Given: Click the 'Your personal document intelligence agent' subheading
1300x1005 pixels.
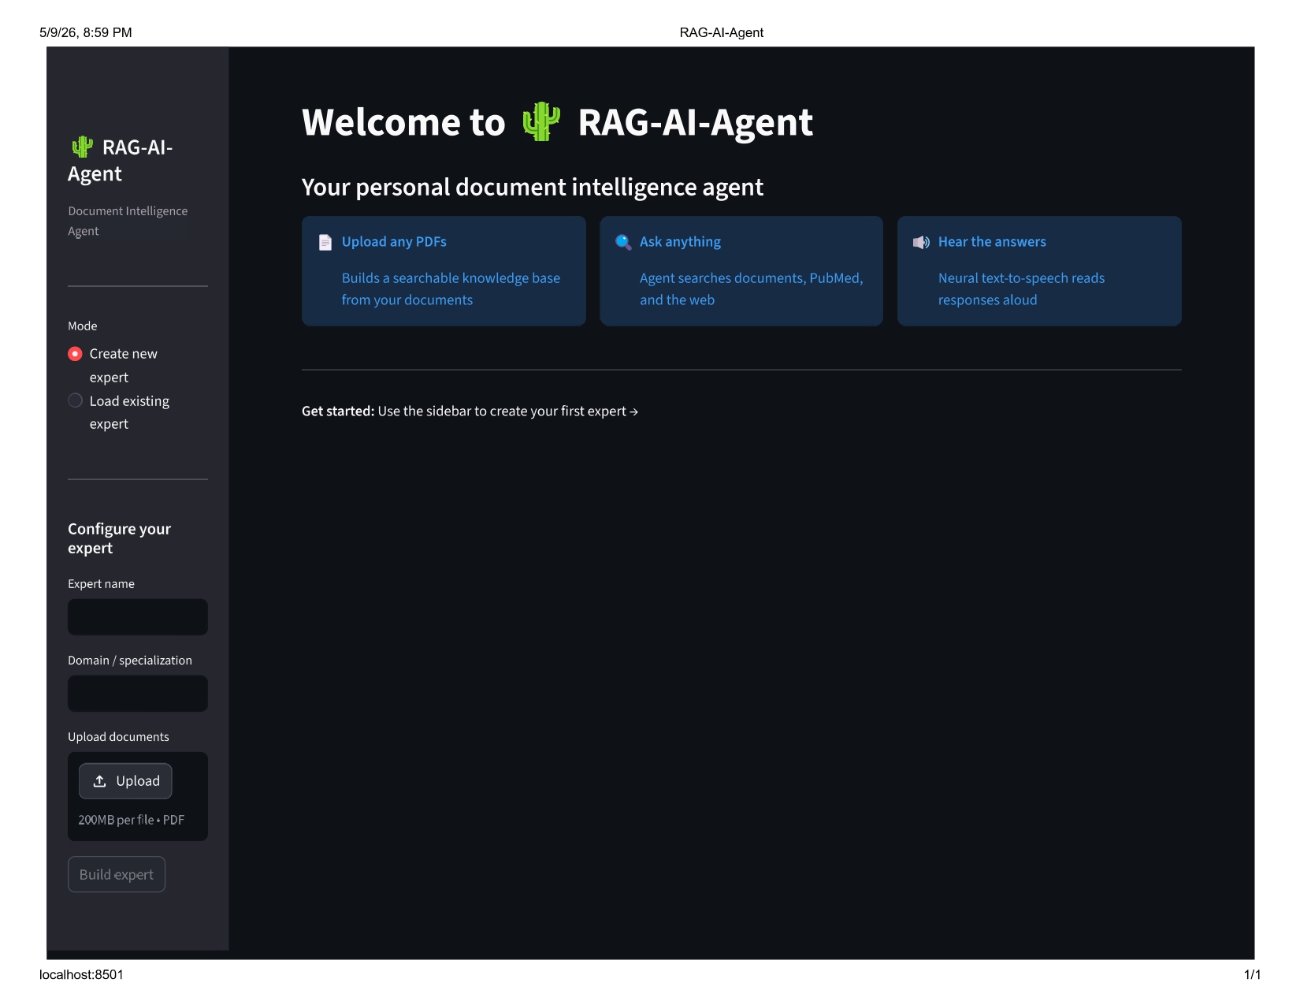Looking at the screenshot, I should [x=533, y=188].
